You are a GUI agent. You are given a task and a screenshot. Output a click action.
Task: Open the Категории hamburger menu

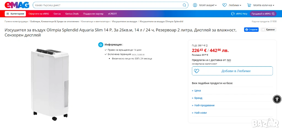point(15,14)
